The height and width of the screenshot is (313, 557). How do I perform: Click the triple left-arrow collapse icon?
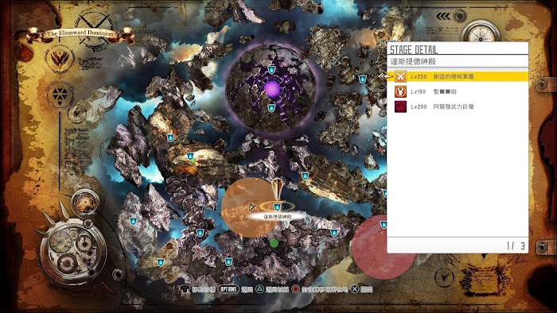click(x=443, y=17)
